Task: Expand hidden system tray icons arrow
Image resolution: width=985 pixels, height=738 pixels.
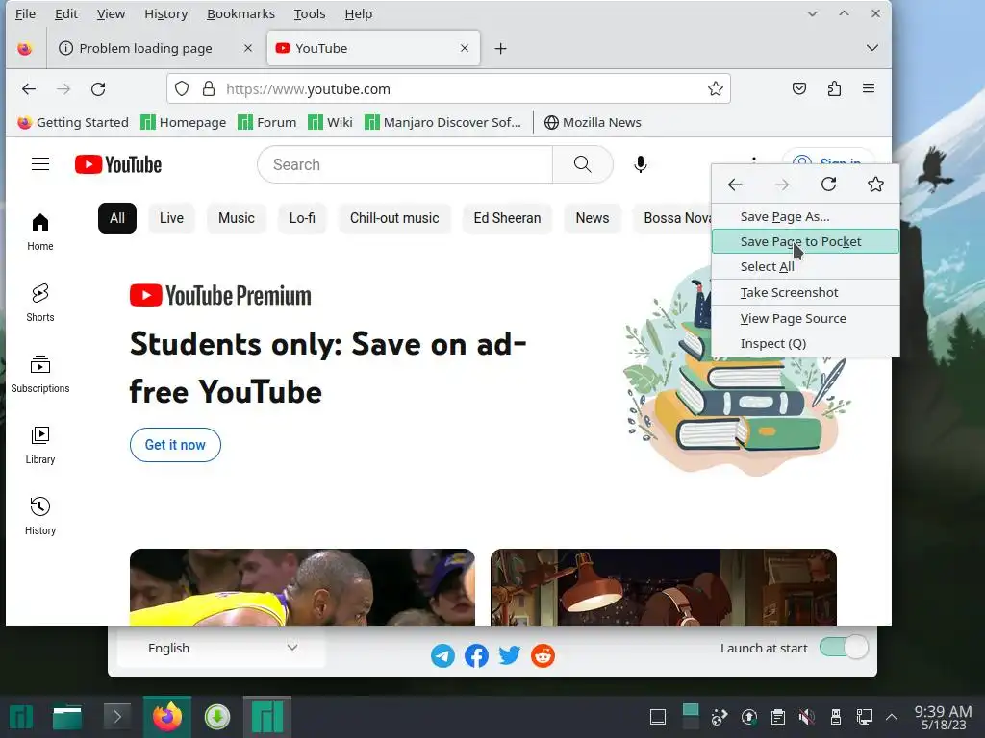Action: coord(891,717)
